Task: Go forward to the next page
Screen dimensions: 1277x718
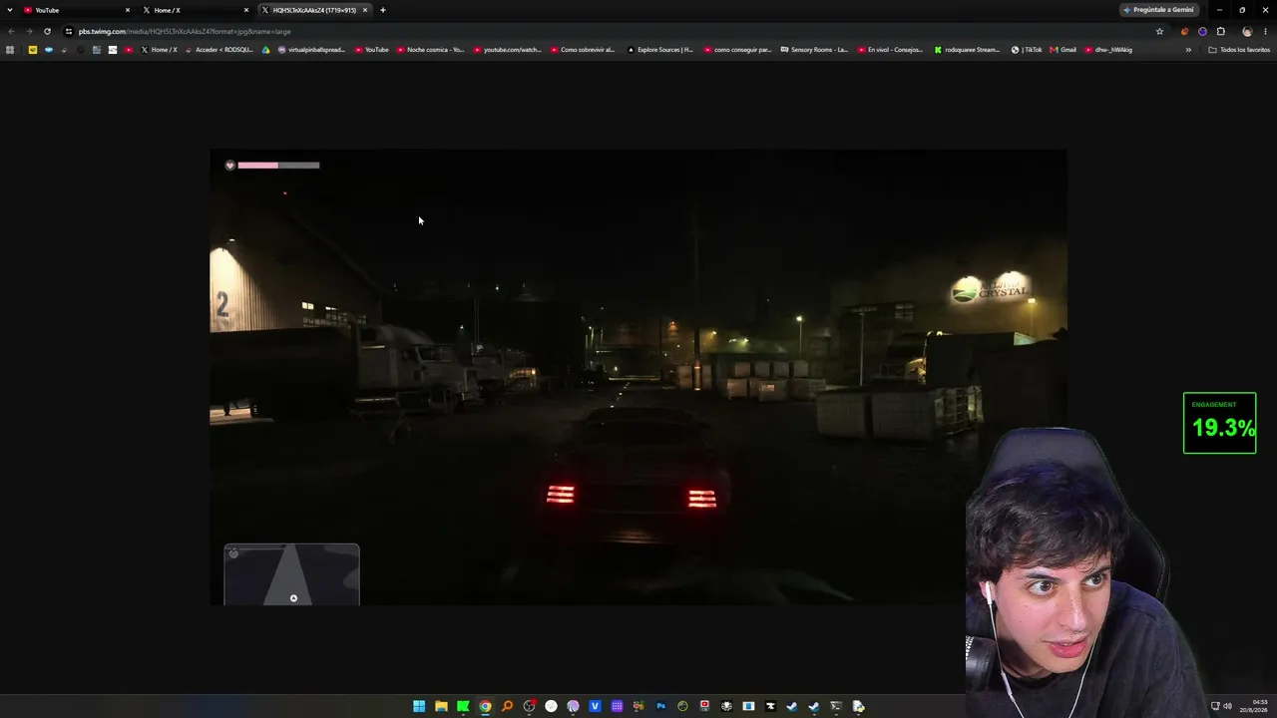Action: click(29, 31)
